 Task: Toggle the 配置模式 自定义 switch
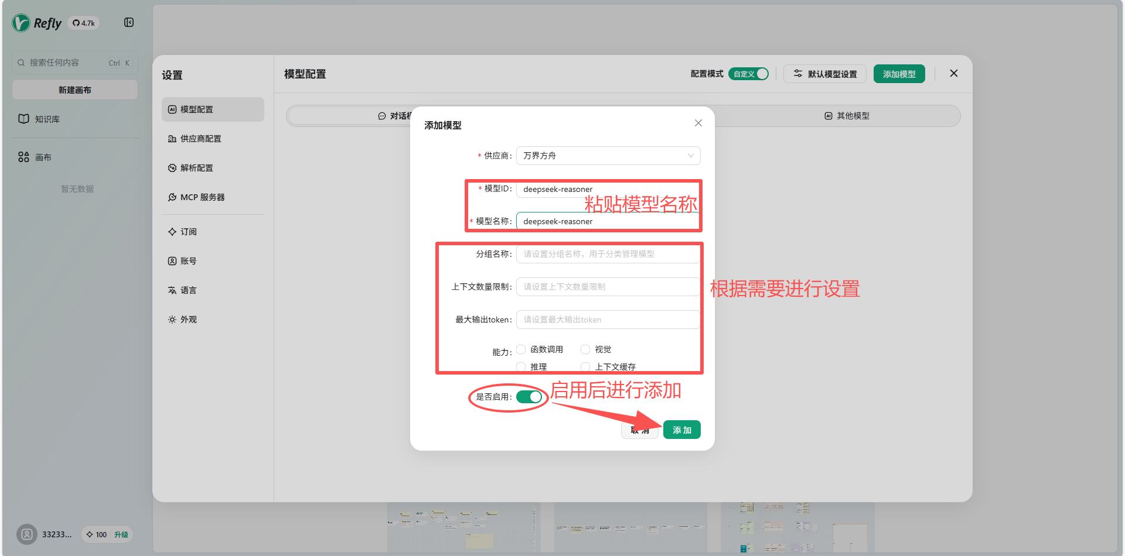click(x=748, y=74)
